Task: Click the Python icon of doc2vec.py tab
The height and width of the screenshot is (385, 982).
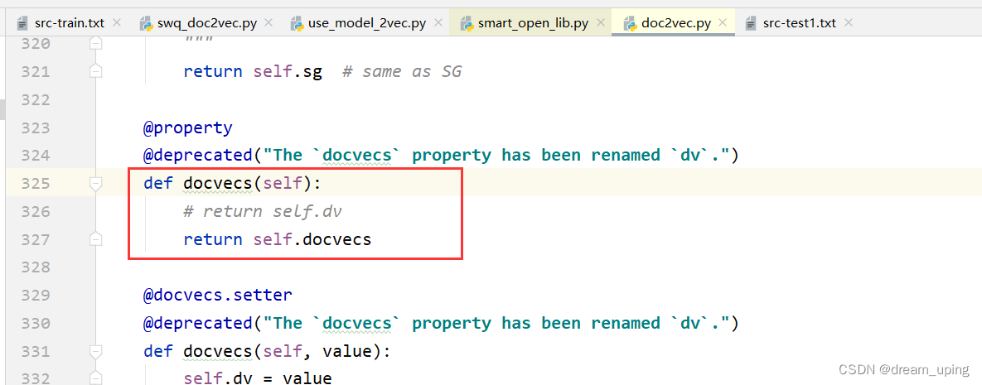Action: point(630,24)
